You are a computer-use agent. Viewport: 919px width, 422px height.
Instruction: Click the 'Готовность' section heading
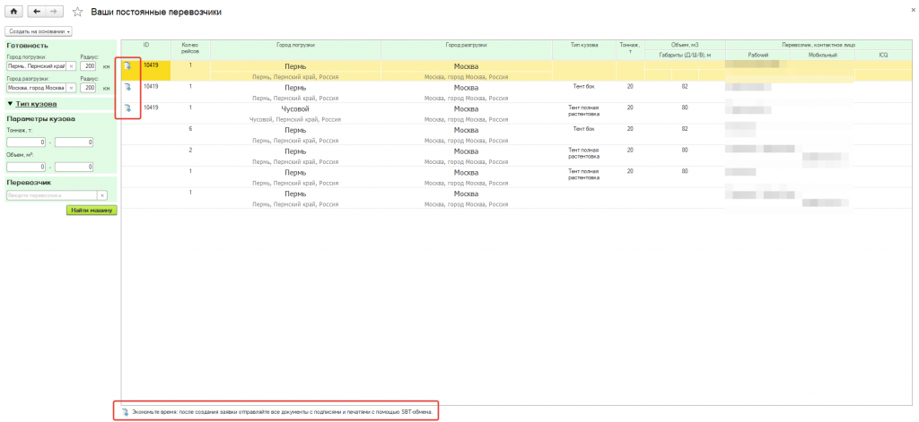point(27,46)
